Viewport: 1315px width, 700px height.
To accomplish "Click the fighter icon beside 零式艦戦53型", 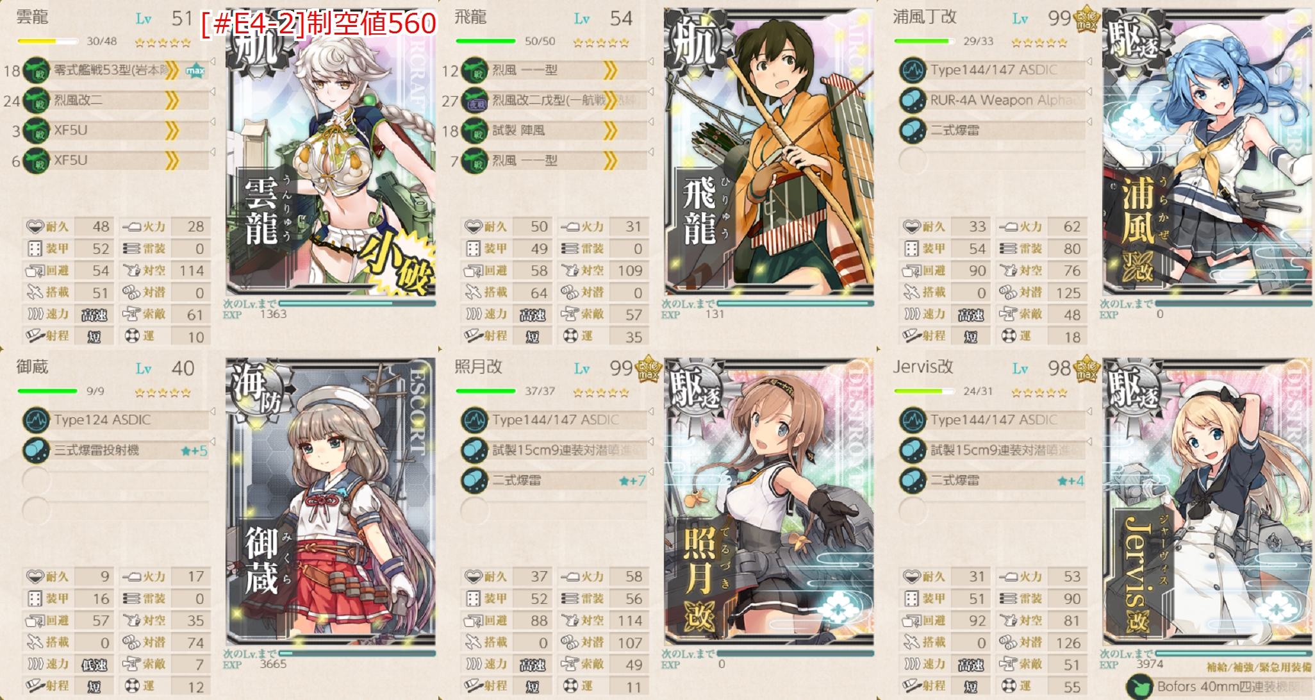I will (x=37, y=71).
